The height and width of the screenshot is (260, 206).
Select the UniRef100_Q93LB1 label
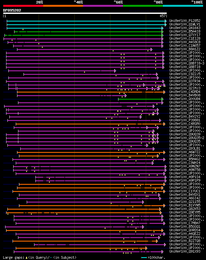(185, 149)
